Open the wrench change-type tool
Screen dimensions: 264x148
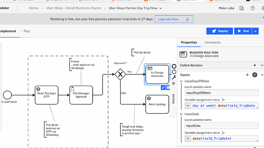[174, 77]
